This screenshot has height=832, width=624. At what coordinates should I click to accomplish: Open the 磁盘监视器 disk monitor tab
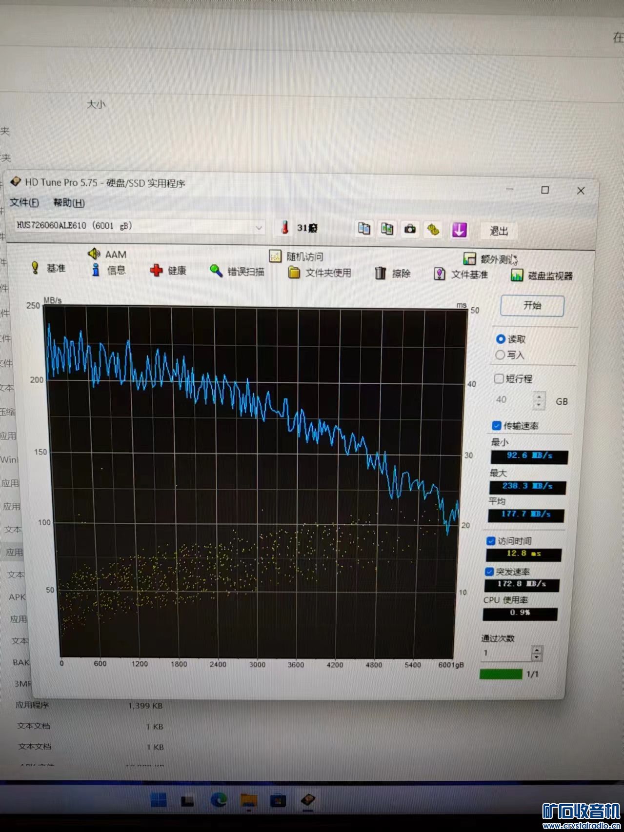pyautogui.click(x=542, y=276)
